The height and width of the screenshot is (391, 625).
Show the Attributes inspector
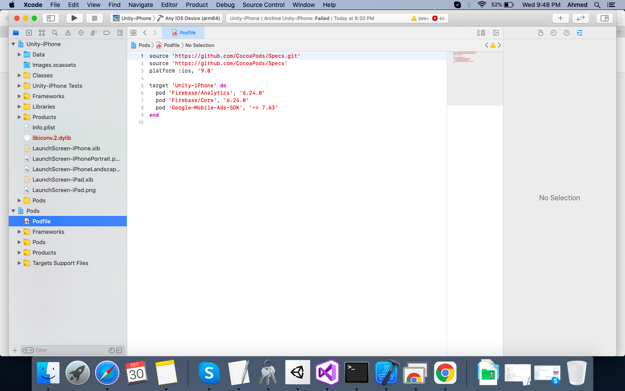[x=579, y=33]
